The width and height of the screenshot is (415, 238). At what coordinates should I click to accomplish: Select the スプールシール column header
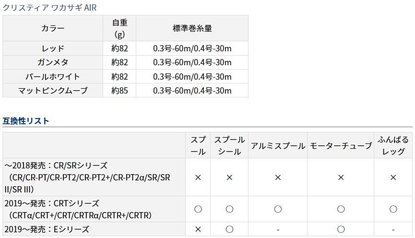coord(229,145)
